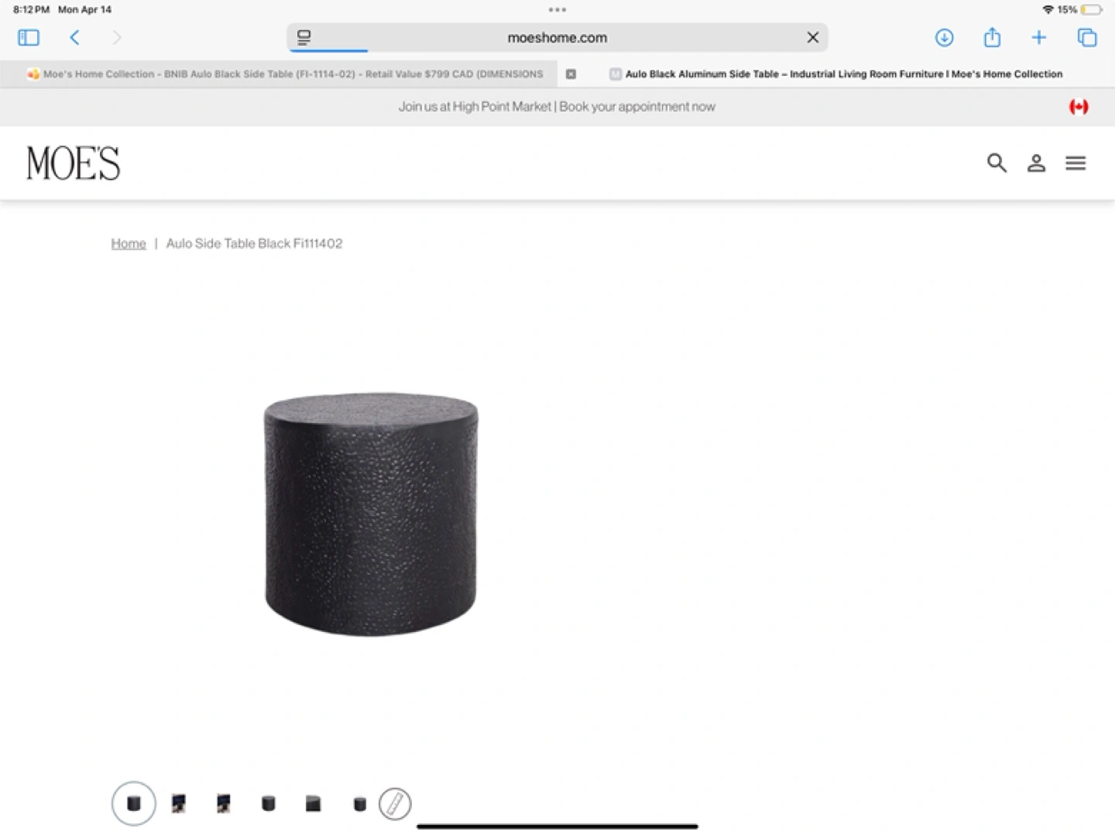Close the current tab with the small x
This screenshot has width=1115, height=835.
click(571, 74)
